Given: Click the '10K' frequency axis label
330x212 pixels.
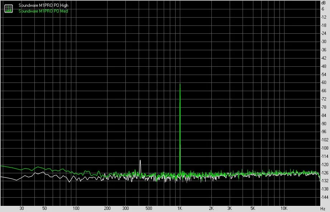Looking at the screenshot, I should pos(284,208).
